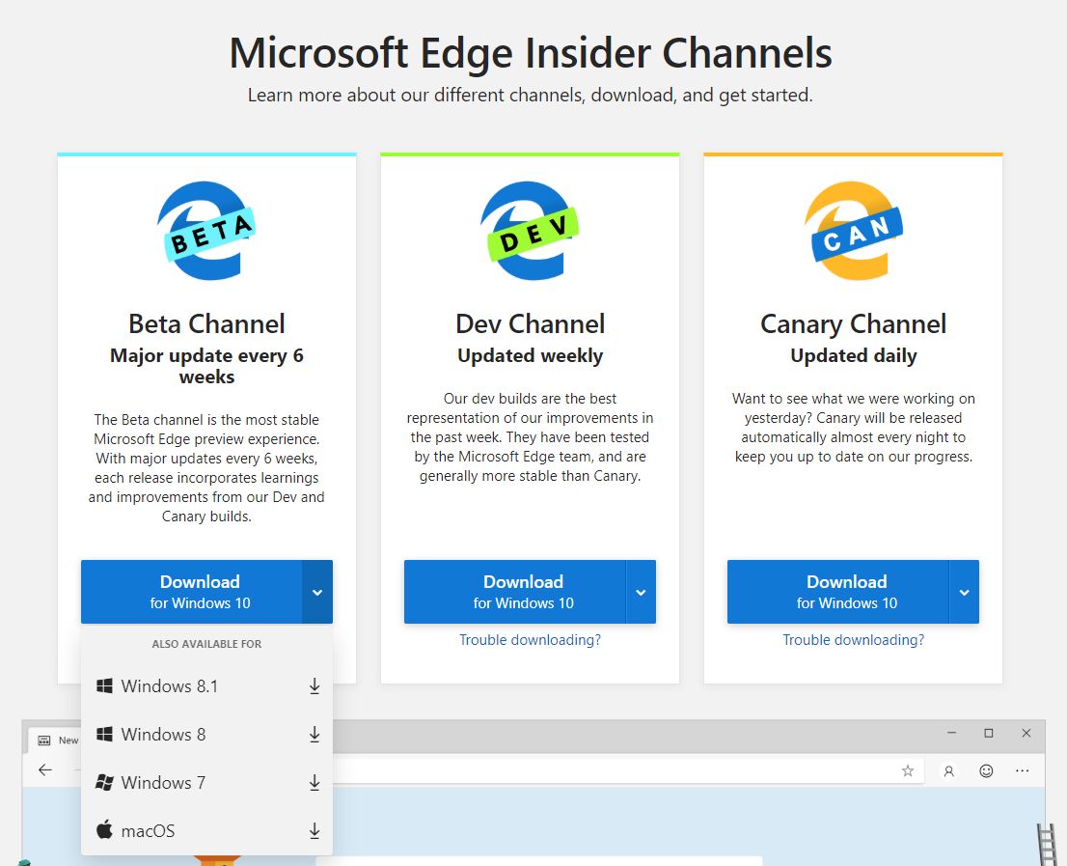Open the profile icon in the preview browser
This screenshot has width=1067, height=866.
point(948,770)
